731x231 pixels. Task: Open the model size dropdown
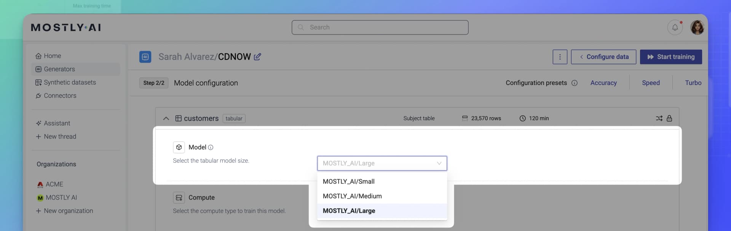tap(382, 163)
